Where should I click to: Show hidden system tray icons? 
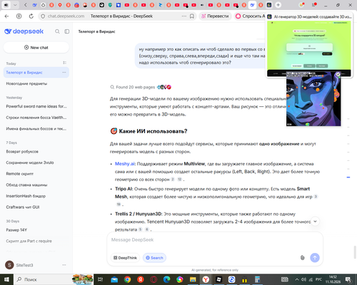pos(297,279)
